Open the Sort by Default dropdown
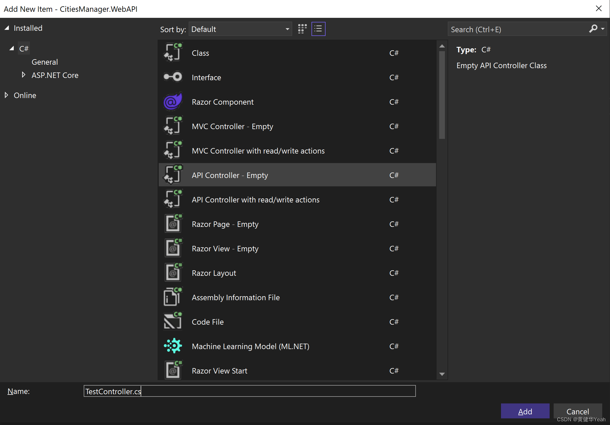This screenshot has width=610, height=425. [240, 29]
